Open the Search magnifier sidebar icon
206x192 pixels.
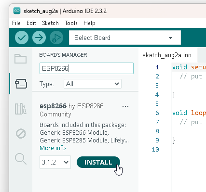click(x=21, y=159)
